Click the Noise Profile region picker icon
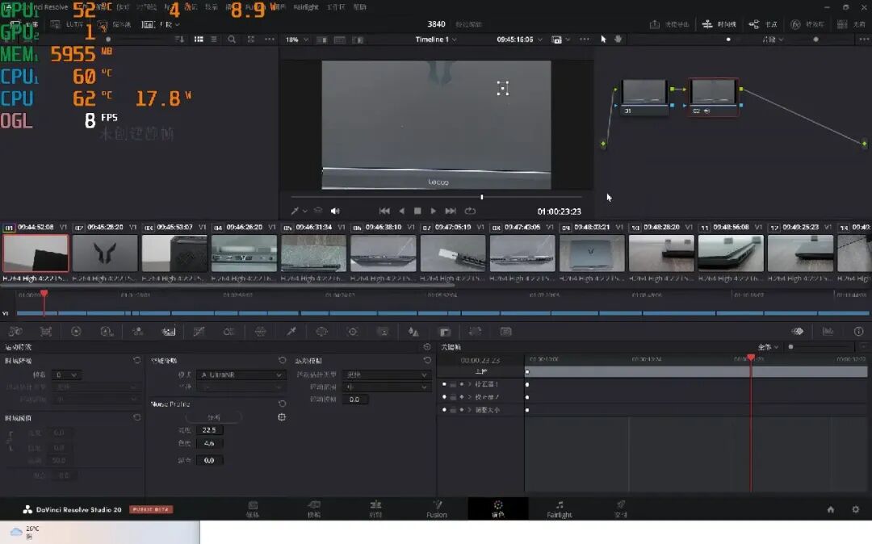This screenshot has height=544, width=872. click(282, 416)
